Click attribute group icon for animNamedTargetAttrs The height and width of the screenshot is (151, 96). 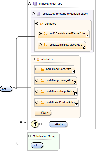point(46,34)
